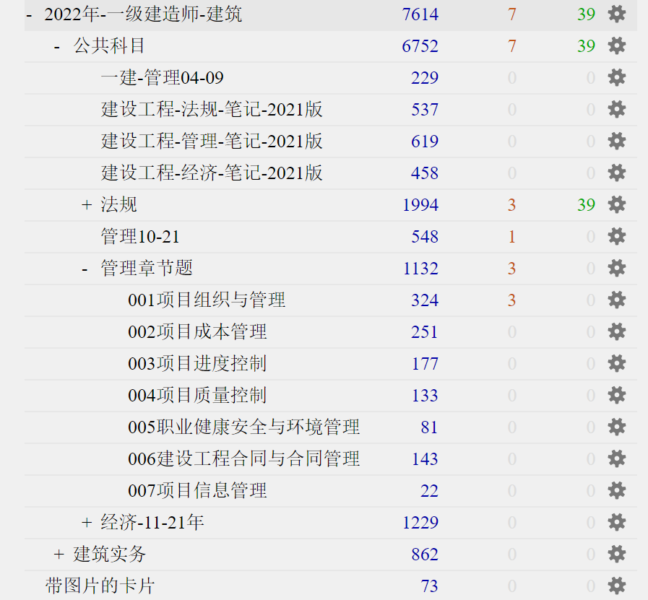Open gear for 建设工程-法规-笔记-2021版
This screenshot has width=648, height=600.
tap(617, 110)
